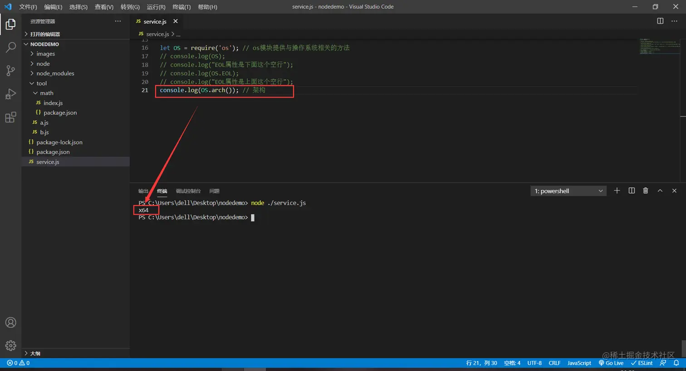Image resolution: width=686 pixels, height=371 pixels.
Task: Change indentation via 空格: 4
Action: point(512,363)
